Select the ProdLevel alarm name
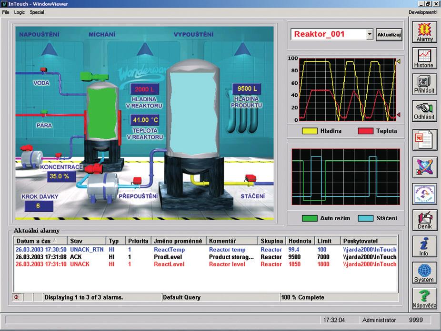This screenshot has height=331, width=441. (168, 257)
